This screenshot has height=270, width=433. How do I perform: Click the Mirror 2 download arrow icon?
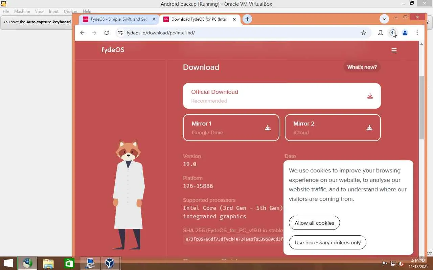(369, 128)
